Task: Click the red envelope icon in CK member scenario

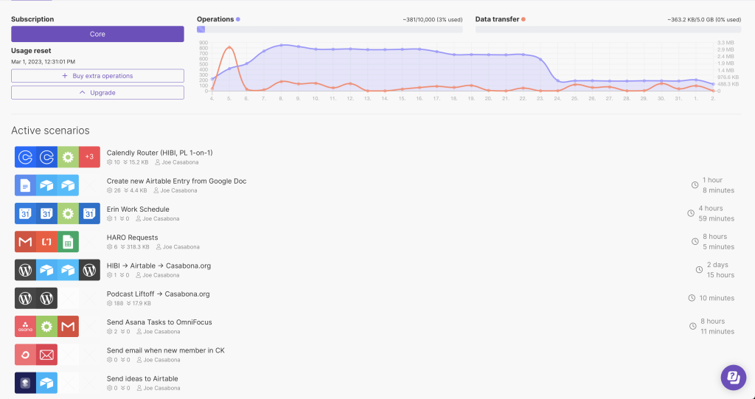Action: [46, 355]
